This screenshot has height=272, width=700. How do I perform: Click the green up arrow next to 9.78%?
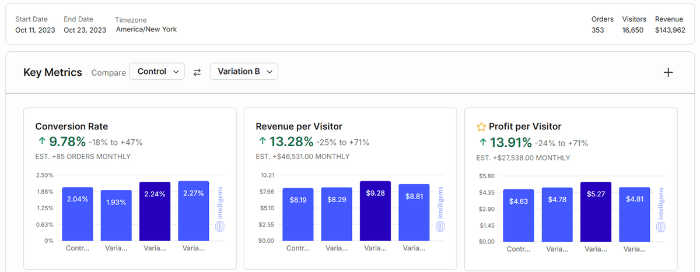pyautogui.click(x=41, y=142)
